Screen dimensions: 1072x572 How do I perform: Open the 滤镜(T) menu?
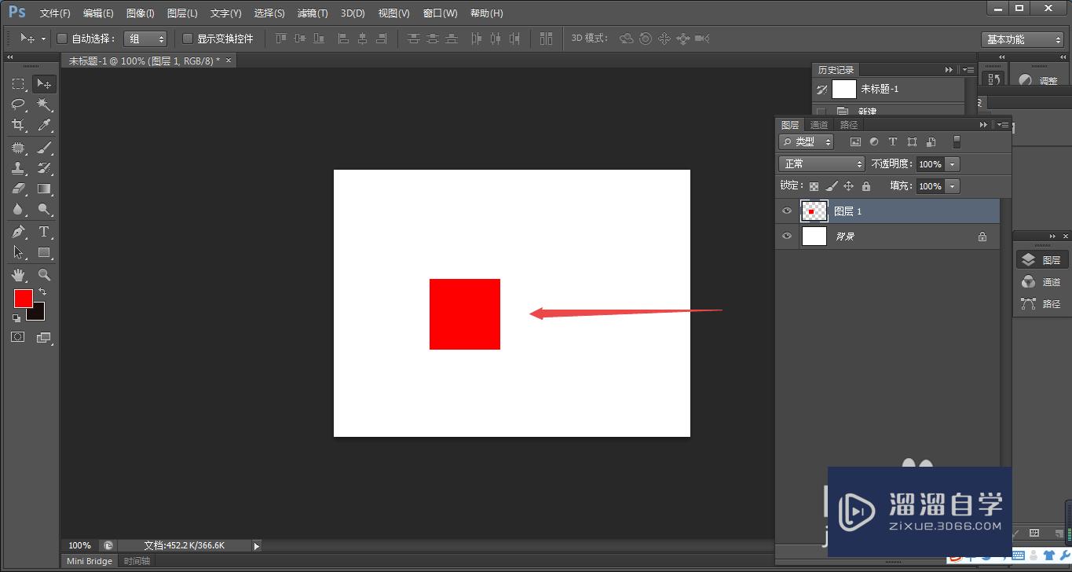pyautogui.click(x=313, y=13)
